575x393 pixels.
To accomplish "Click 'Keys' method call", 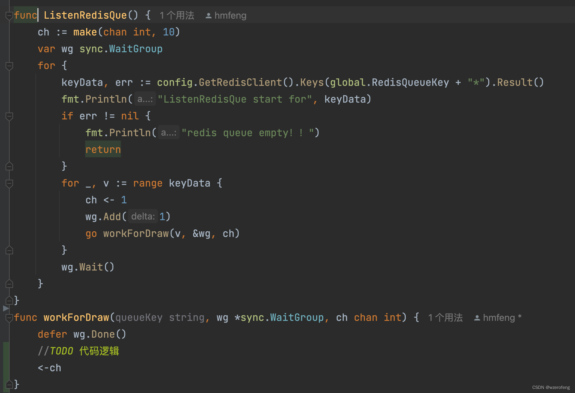I will click(x=312, y=83).
